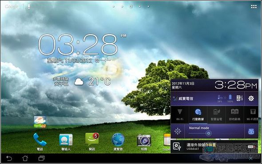Tap the 21°C temperature reading

tap(99, 82)
